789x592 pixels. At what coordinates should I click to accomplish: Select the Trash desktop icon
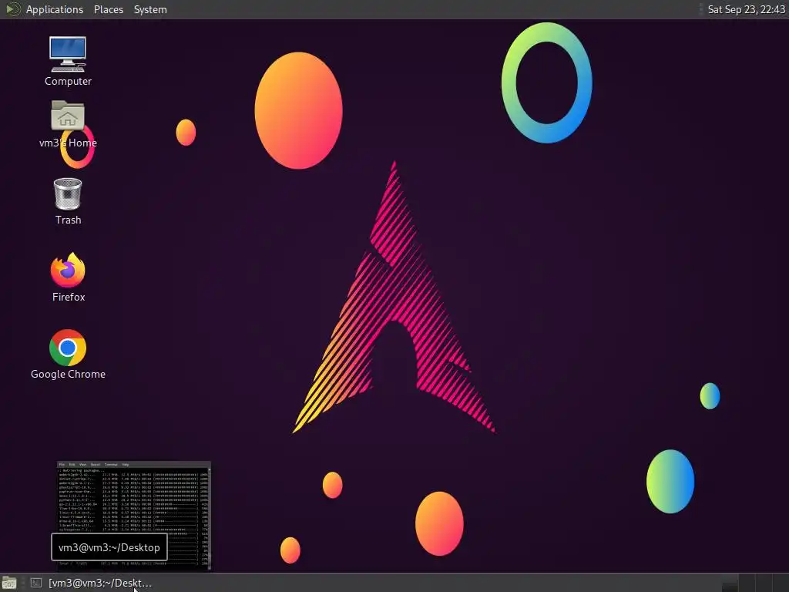pos(68,201)
